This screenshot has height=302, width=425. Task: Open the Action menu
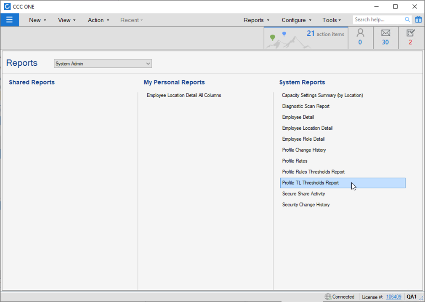(98, 20)
